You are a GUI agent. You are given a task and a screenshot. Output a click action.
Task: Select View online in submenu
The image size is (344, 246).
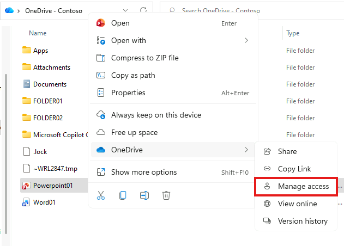(x=296, y=204)
